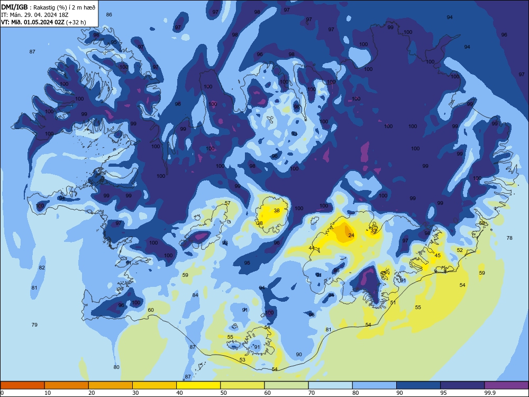Click the '95' scale label under the legend bar
Viewport: 529px width, 397px height.
point(444,393)
